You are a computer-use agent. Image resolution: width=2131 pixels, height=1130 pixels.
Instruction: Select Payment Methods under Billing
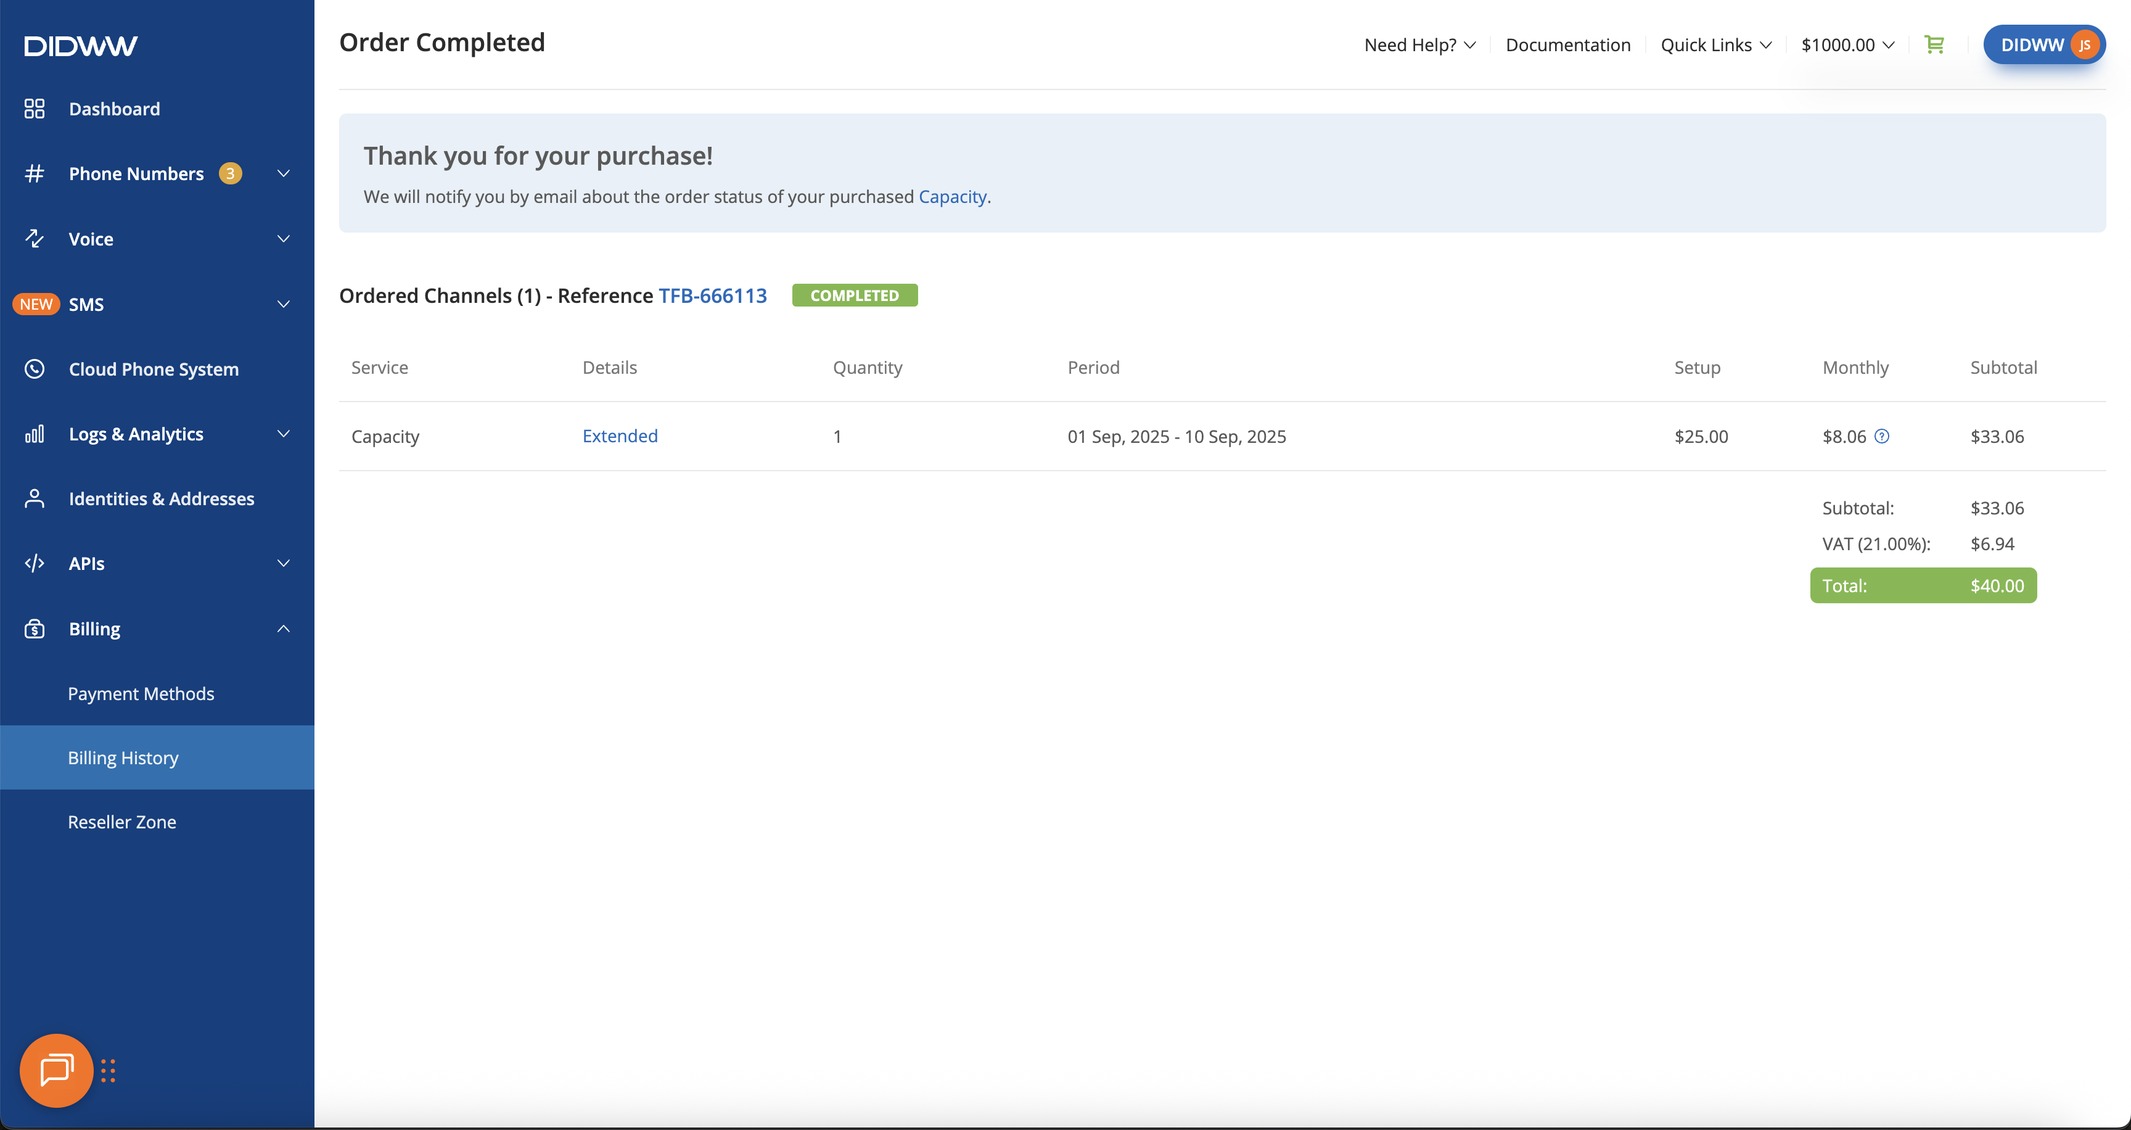click(157, 693)
